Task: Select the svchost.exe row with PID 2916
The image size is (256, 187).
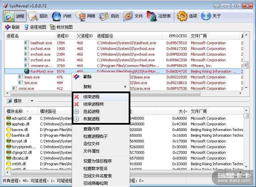Action: pos(124,60)
